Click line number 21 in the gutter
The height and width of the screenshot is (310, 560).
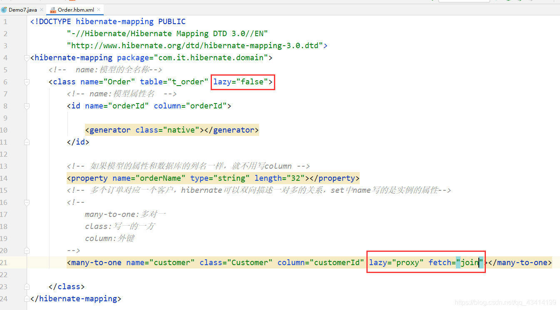(4, 263)
